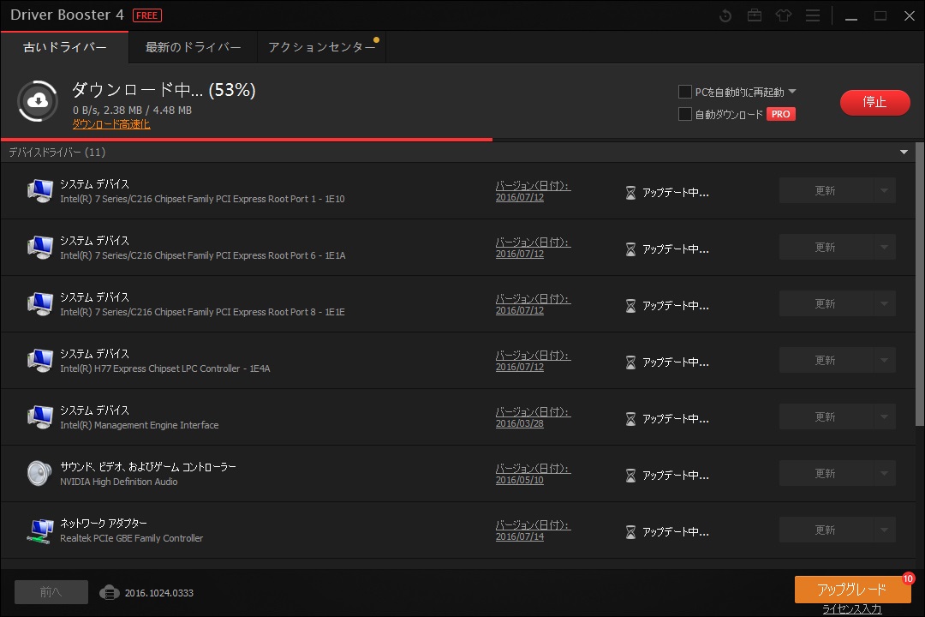Open 更新 dropdown arrow for Management Engine Interface row

(884, 416)
